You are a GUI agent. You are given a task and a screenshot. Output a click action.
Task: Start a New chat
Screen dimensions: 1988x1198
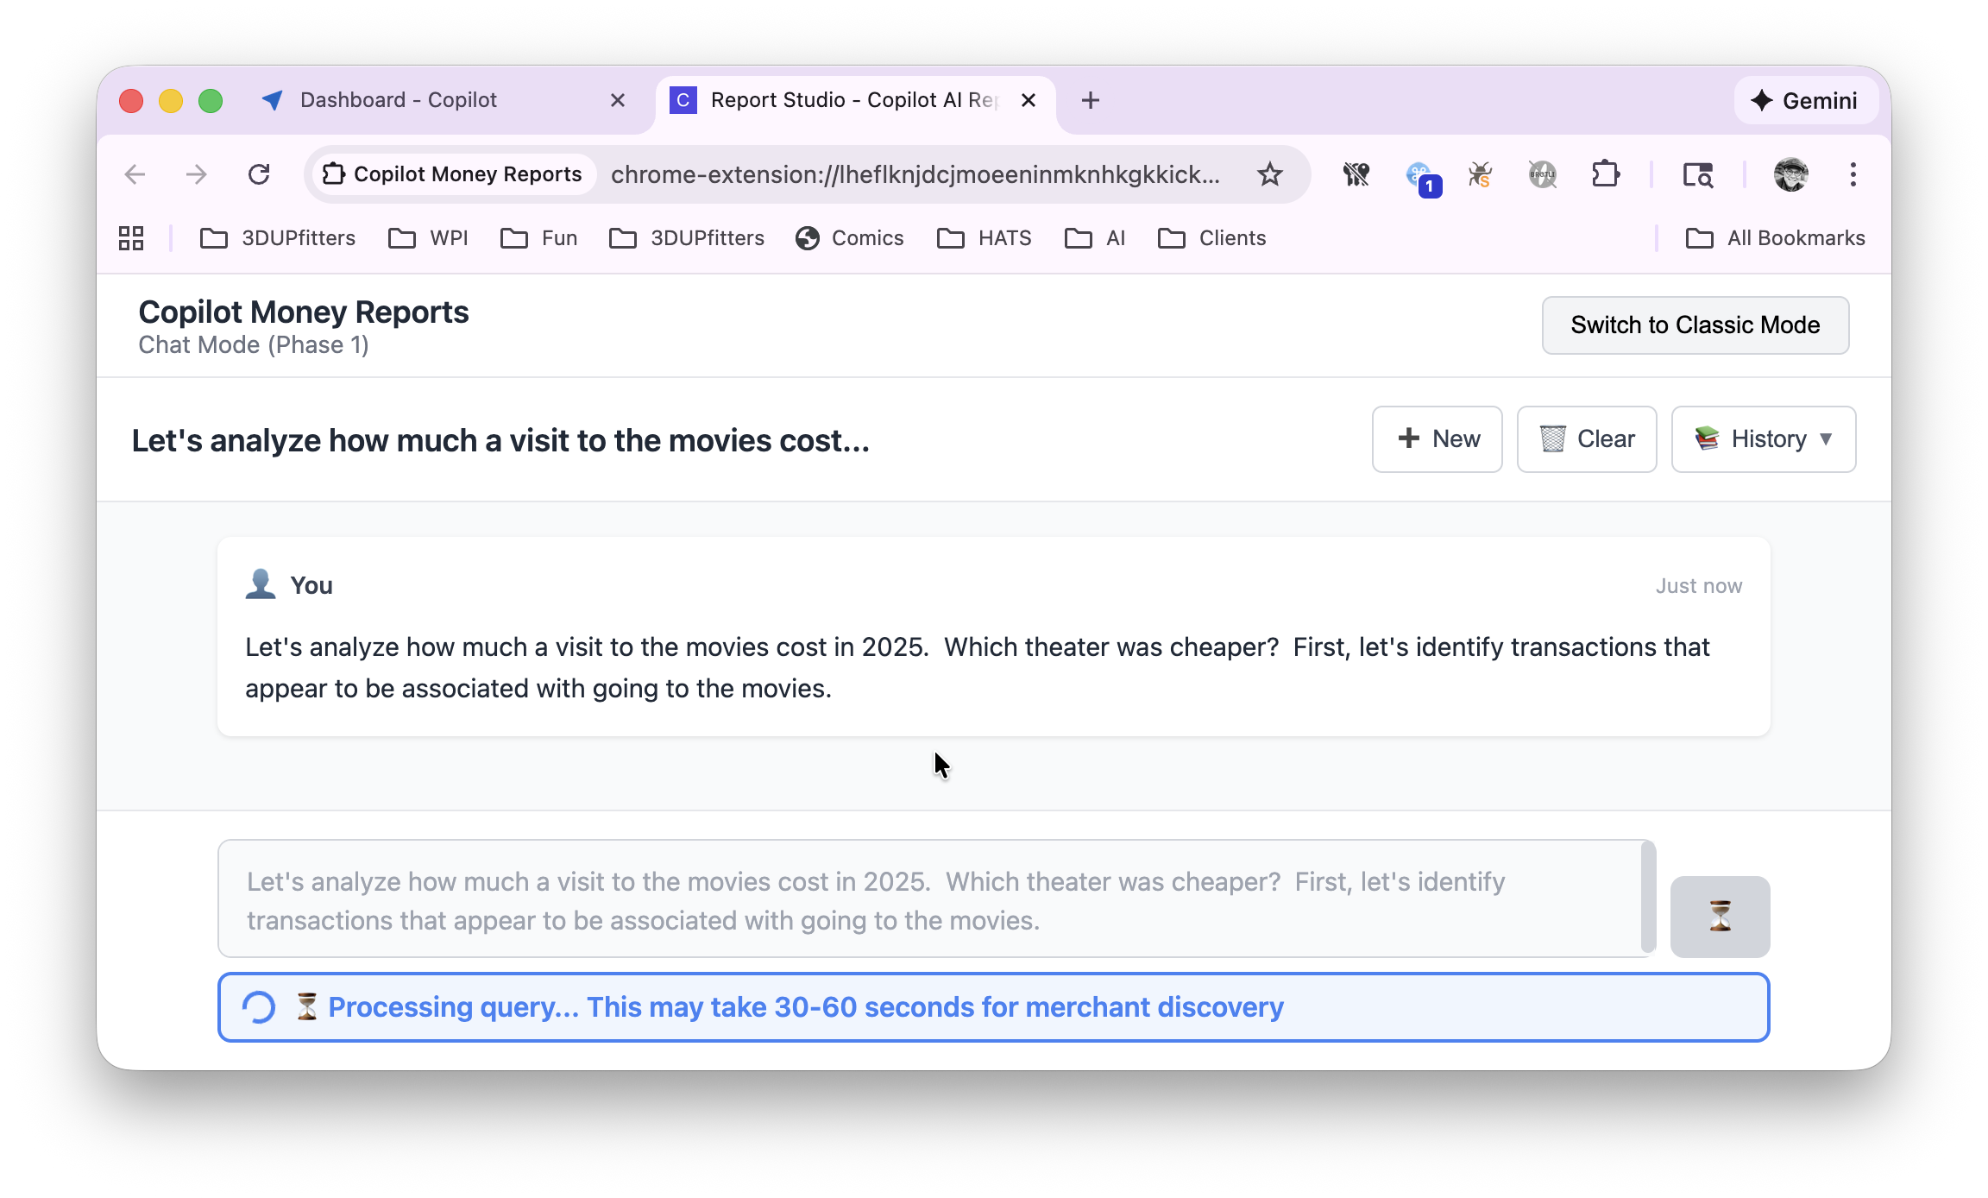click(1437, 438)
